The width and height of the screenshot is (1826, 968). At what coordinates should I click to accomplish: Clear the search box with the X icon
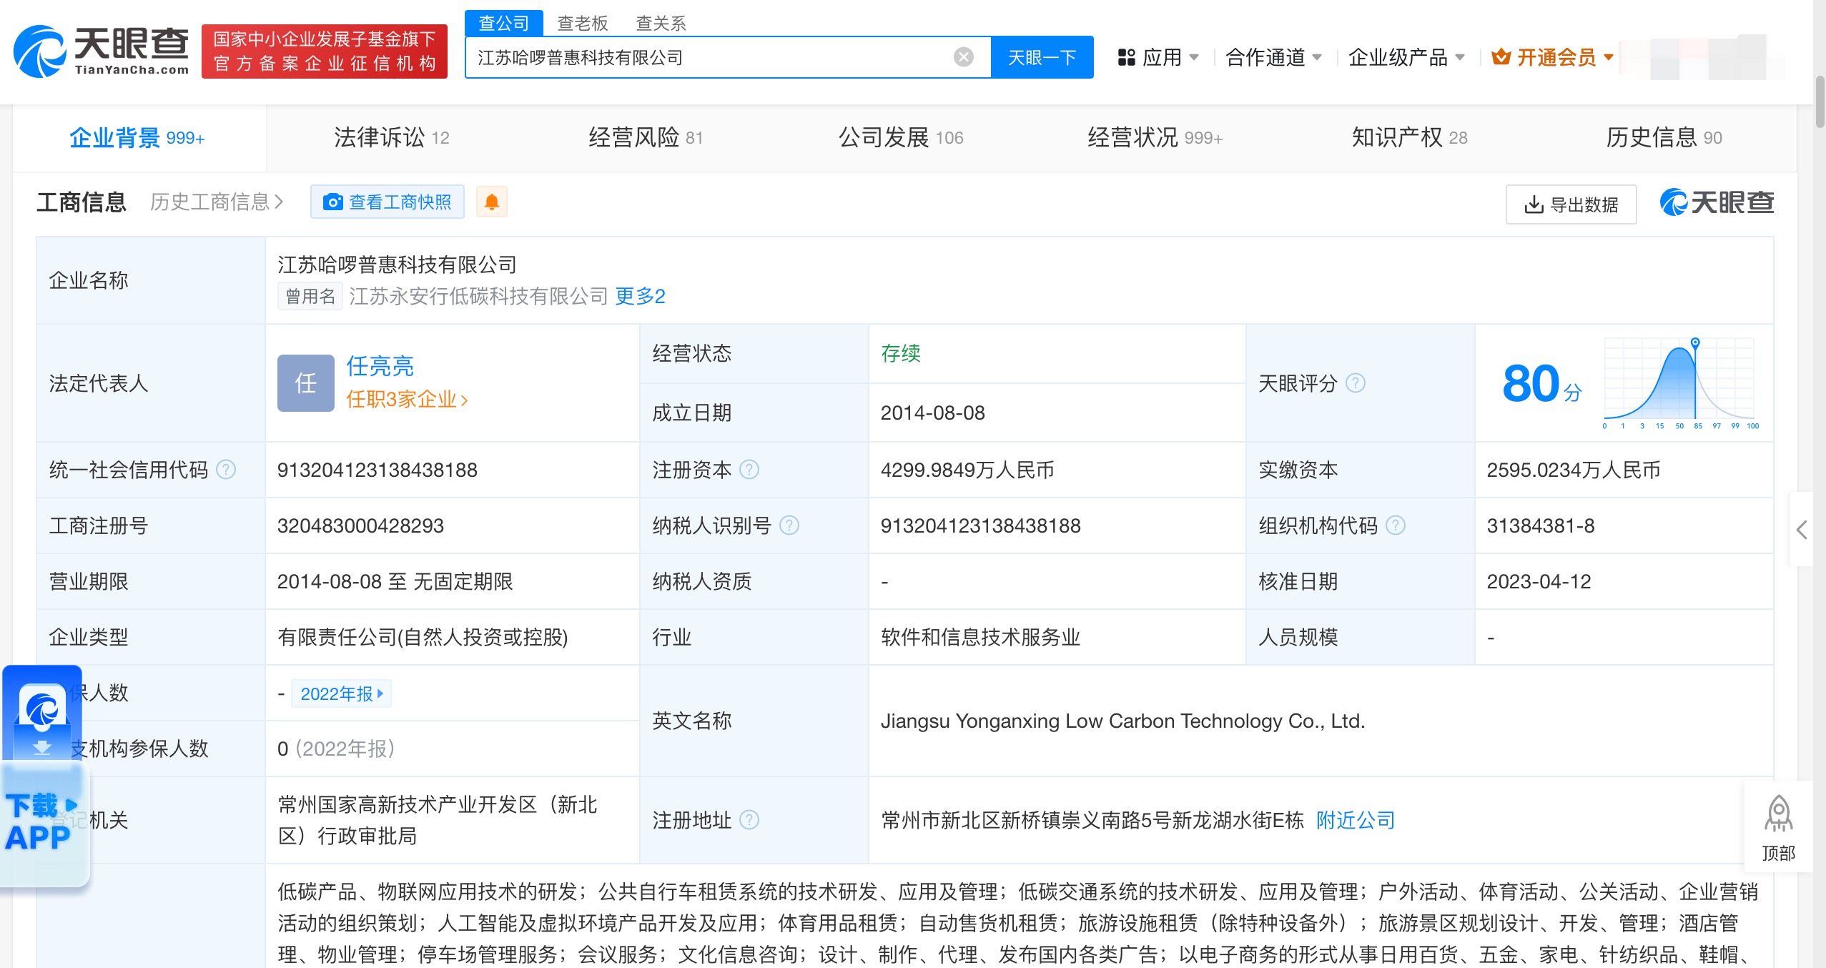point(963,57)
